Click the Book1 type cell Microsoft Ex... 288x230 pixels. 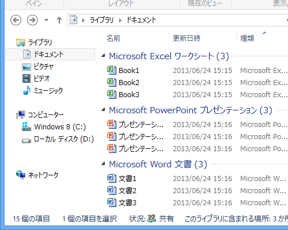click(x=264, y=71)
